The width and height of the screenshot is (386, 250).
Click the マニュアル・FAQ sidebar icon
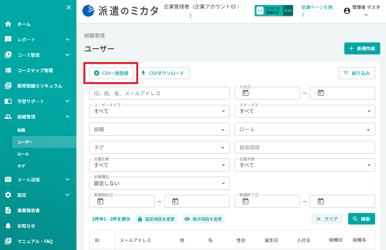(x=8, y=241)
